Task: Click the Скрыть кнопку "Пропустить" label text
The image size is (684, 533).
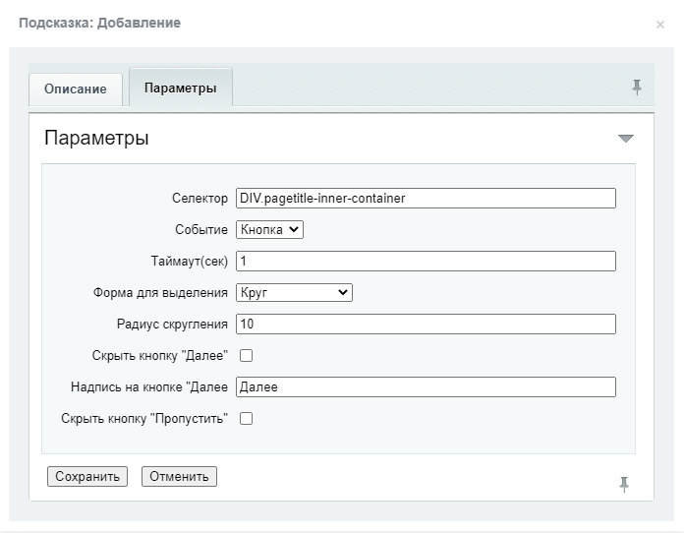Action: point(144,419)
